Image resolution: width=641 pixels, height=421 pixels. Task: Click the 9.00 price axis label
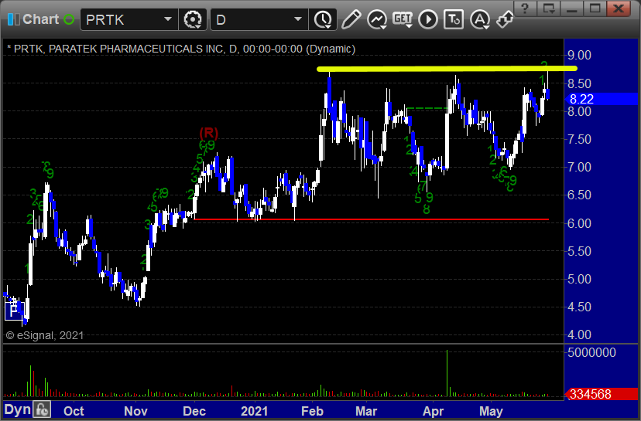click(x=579, y=55)
